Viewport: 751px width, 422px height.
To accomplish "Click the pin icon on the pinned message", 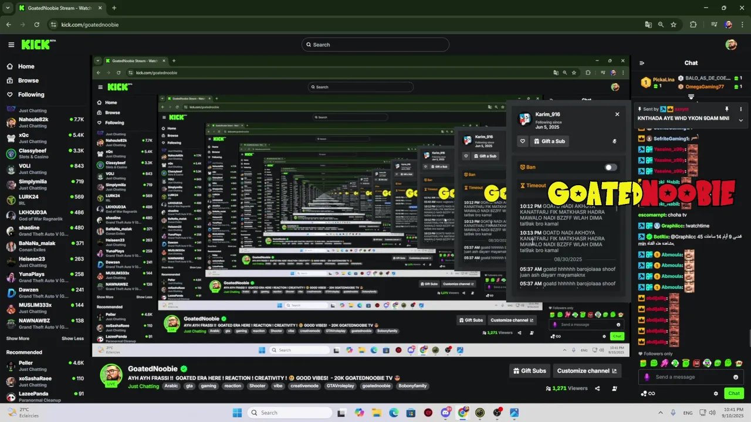I will click(x=726, y=109).
